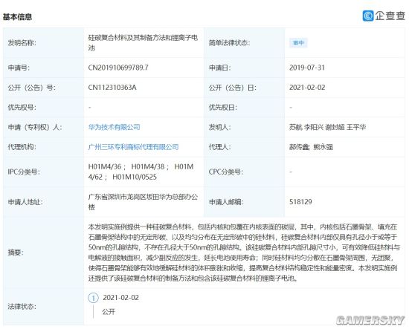Click the circled 1 timeline marker icon
Image resolution: width=409 pixels, height=329 pixels.
click(94, 298)
